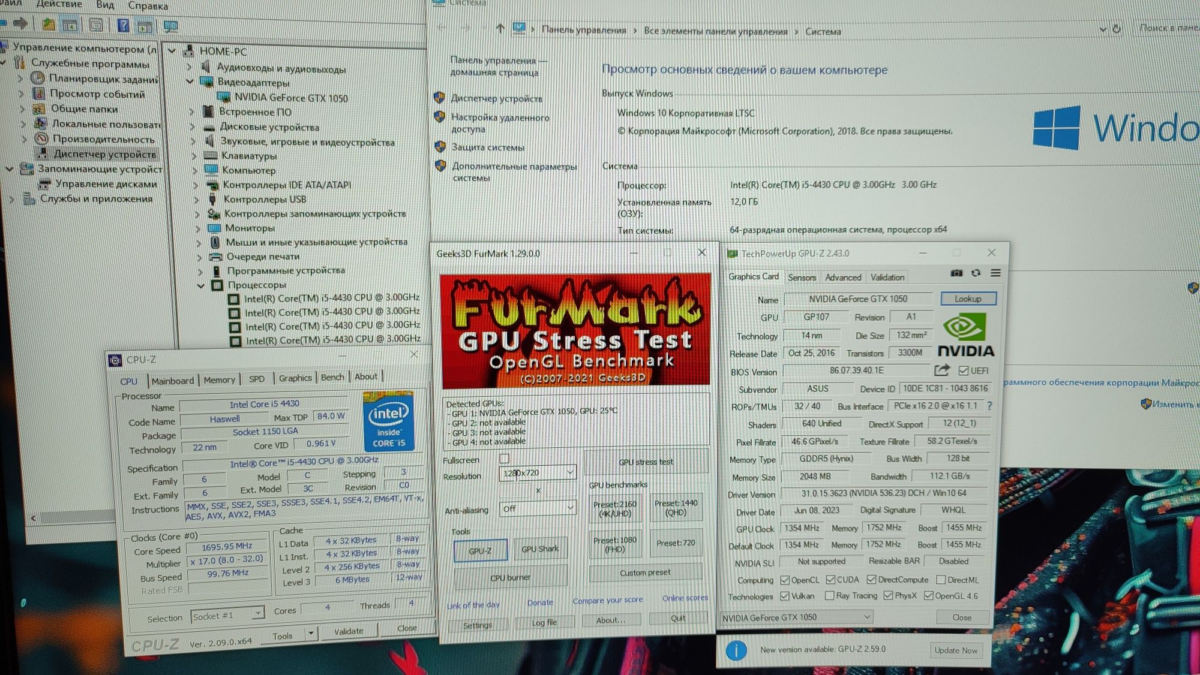
Task: Open the Действие menu in Computer Management
Action: [58, 4]
